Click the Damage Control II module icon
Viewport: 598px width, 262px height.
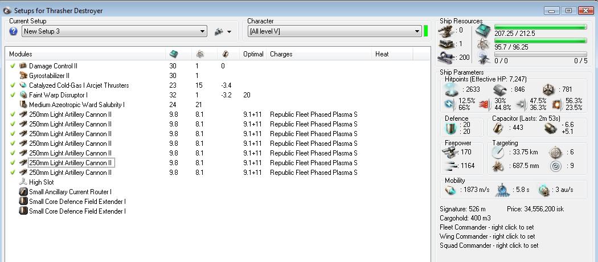23,66
